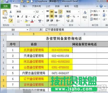This screenshot has width=108, height=93.
Task: Expand the Fill Color palette arrow
Action: click(x=29, y=21)
